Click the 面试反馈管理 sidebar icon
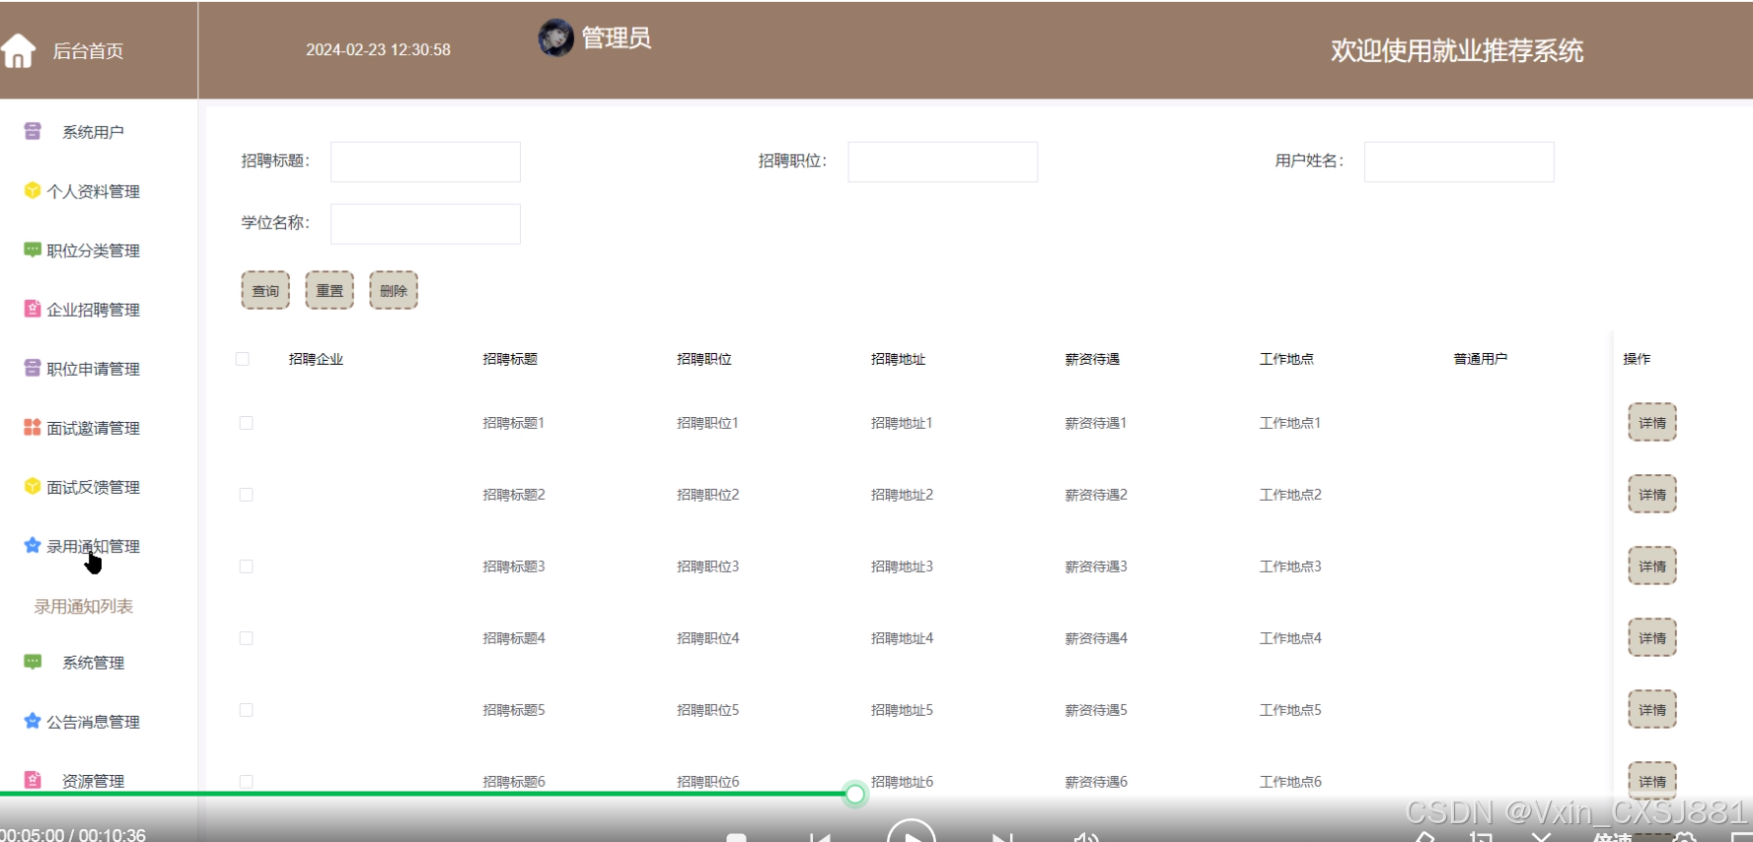Screen dimensions: 1753x842 click(x=33, y=486)
